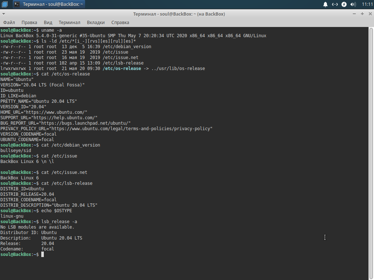This screenshot has height=280, width=374.
Task: Click the DISTRIB_DESCRIPTION line
Action: click(49, 206)
